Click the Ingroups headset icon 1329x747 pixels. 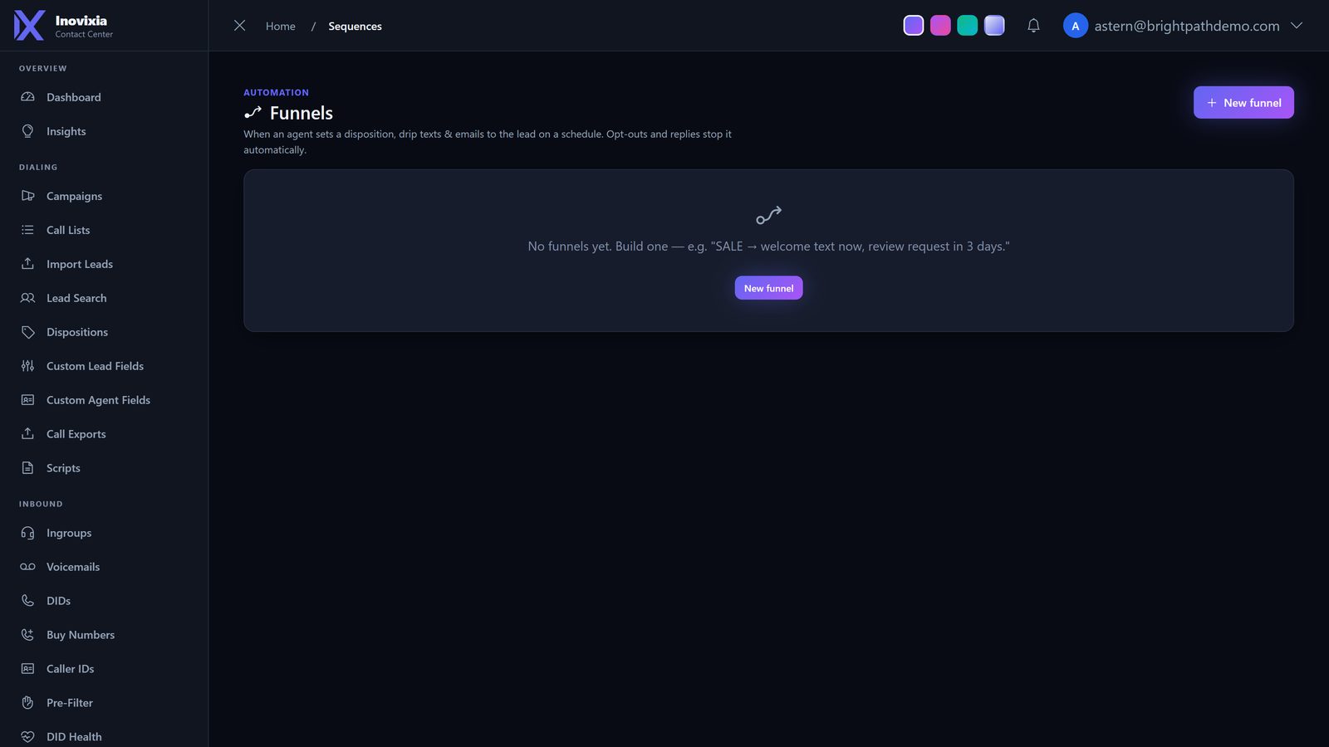point(27,533)
